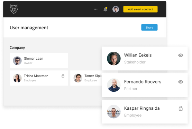Select Tamer Sipk employee card
This screenshot has width=192, height=129.
(x=86, y=78)
